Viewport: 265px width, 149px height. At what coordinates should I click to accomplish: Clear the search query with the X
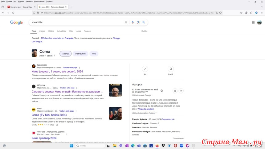[126, 22]
